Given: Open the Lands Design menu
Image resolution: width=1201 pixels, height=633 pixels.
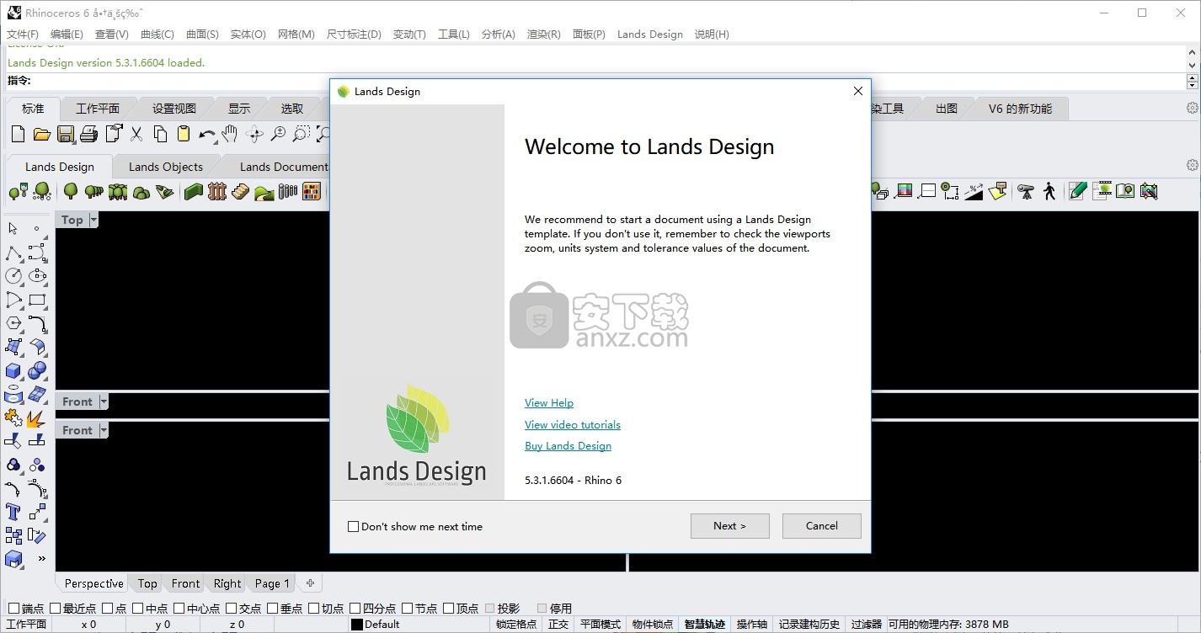Looking at the screenshot, I should pyautogui.click(x=650, y=35).
